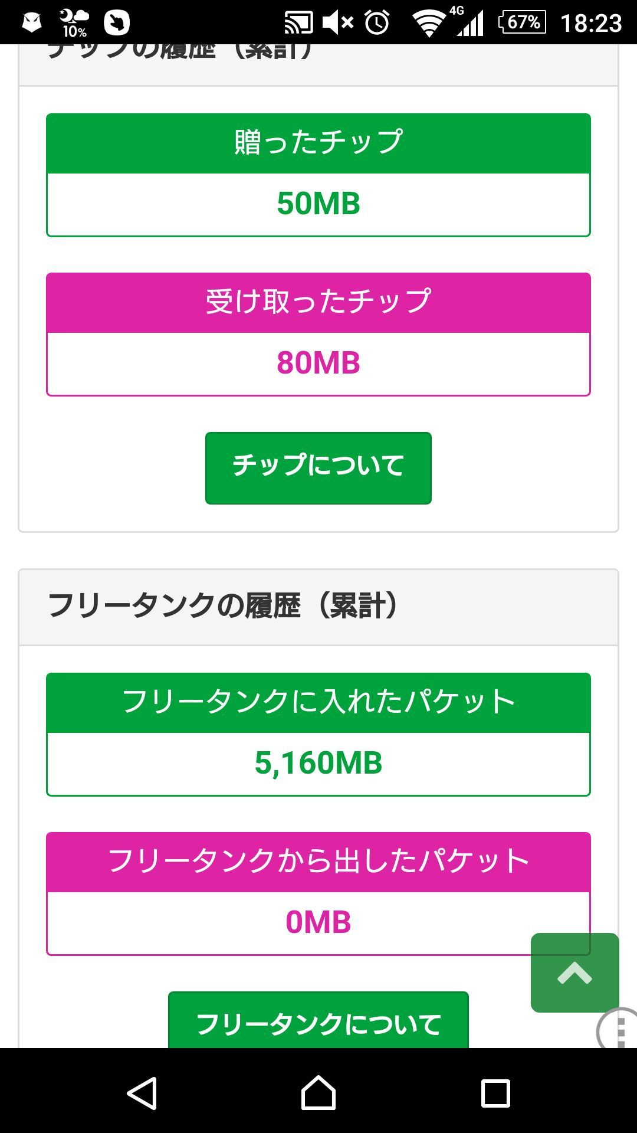Tap the 18:23 clock in status bar
637x1133 pixels.
click(591, 22)
